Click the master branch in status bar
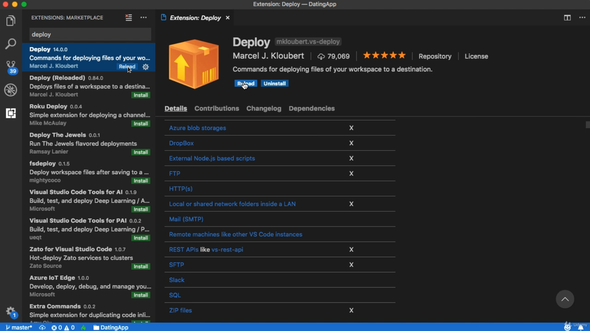This screenshot has height=331, width=590. coord(19,327)
